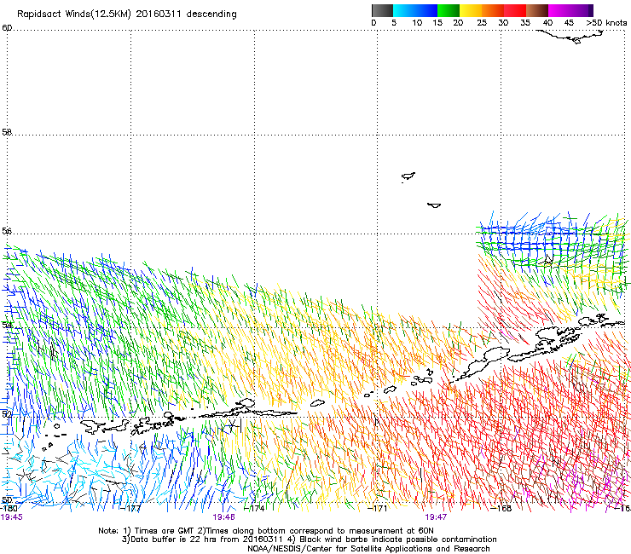Screen dimensions: 631x554
Task: Click the 'Rapidscat Winds(12.5KM) 20160311 descending' title
Action: [x=127, y=14]
